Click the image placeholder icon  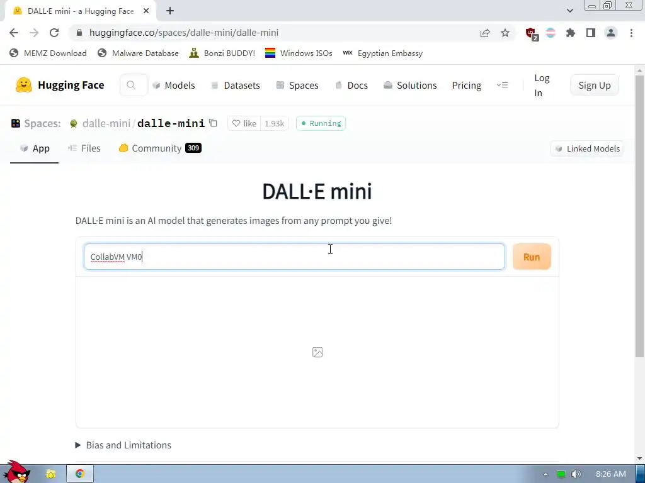click(317, 352)
